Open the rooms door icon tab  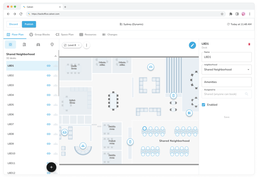(x=24, y=45)
